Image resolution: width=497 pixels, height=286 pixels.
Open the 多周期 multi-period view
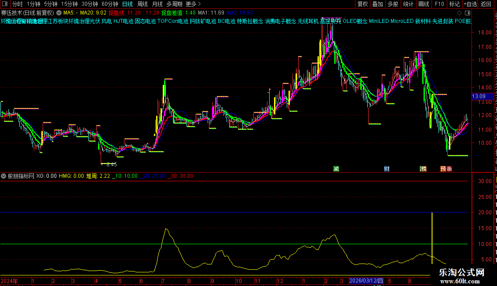[174, 4]
